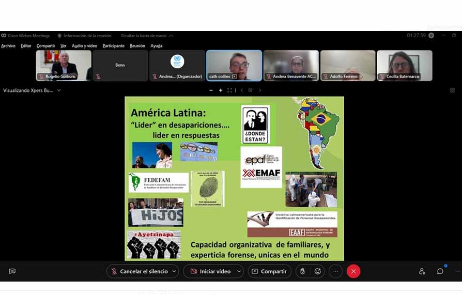Fit shared content to viewer
Screen dimensions: 462x295
[229, 90]
